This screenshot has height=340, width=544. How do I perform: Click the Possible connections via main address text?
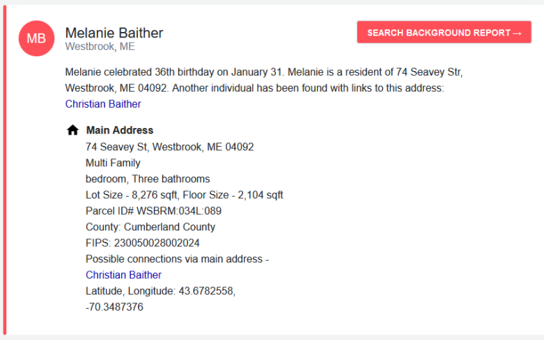(x=178, y=259)
